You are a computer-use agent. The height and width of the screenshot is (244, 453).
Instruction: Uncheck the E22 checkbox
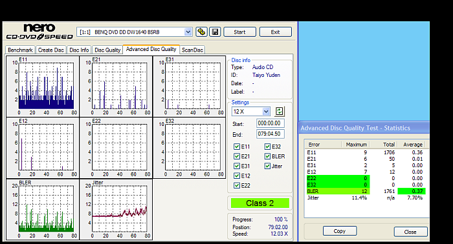(x=237, y=185)
